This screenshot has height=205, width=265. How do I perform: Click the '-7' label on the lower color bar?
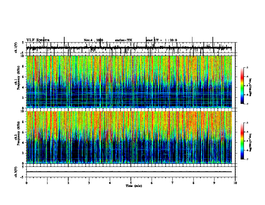247,159
